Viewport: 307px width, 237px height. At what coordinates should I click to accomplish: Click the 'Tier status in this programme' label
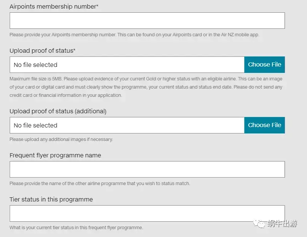51,199
